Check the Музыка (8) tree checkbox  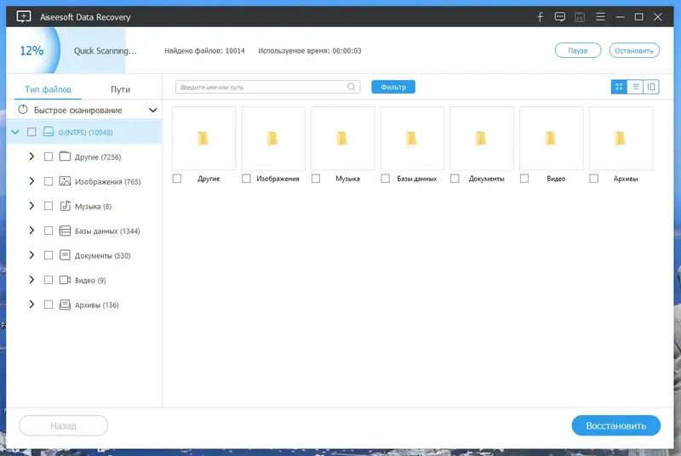click(49, 206)
